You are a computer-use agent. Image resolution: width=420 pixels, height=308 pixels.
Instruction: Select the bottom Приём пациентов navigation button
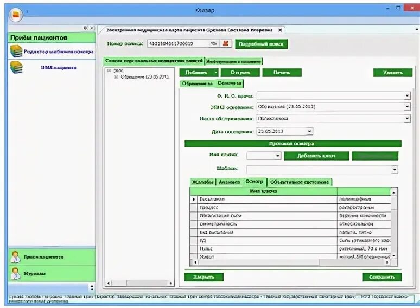[52, 257]
